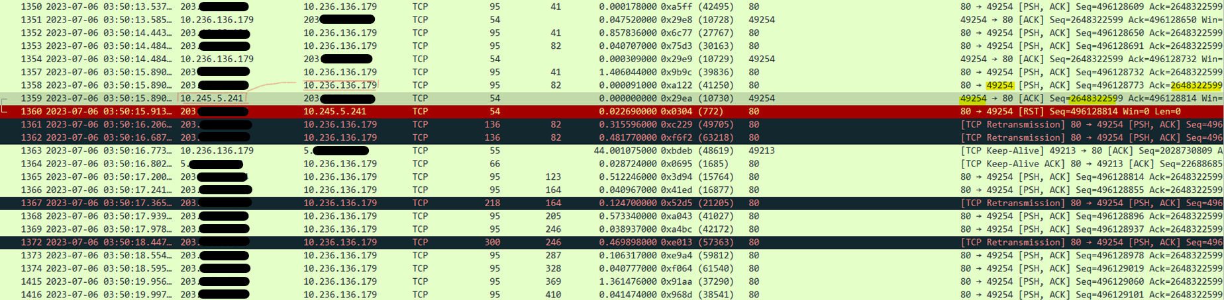The height and width of the screenshot is (300, 1224).
Task: Select the red RST packet 1360 row
Action: click(x=612, y=111)
